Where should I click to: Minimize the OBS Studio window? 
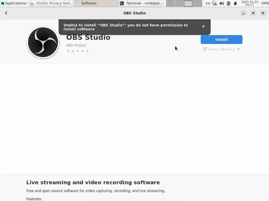[244, 13]
